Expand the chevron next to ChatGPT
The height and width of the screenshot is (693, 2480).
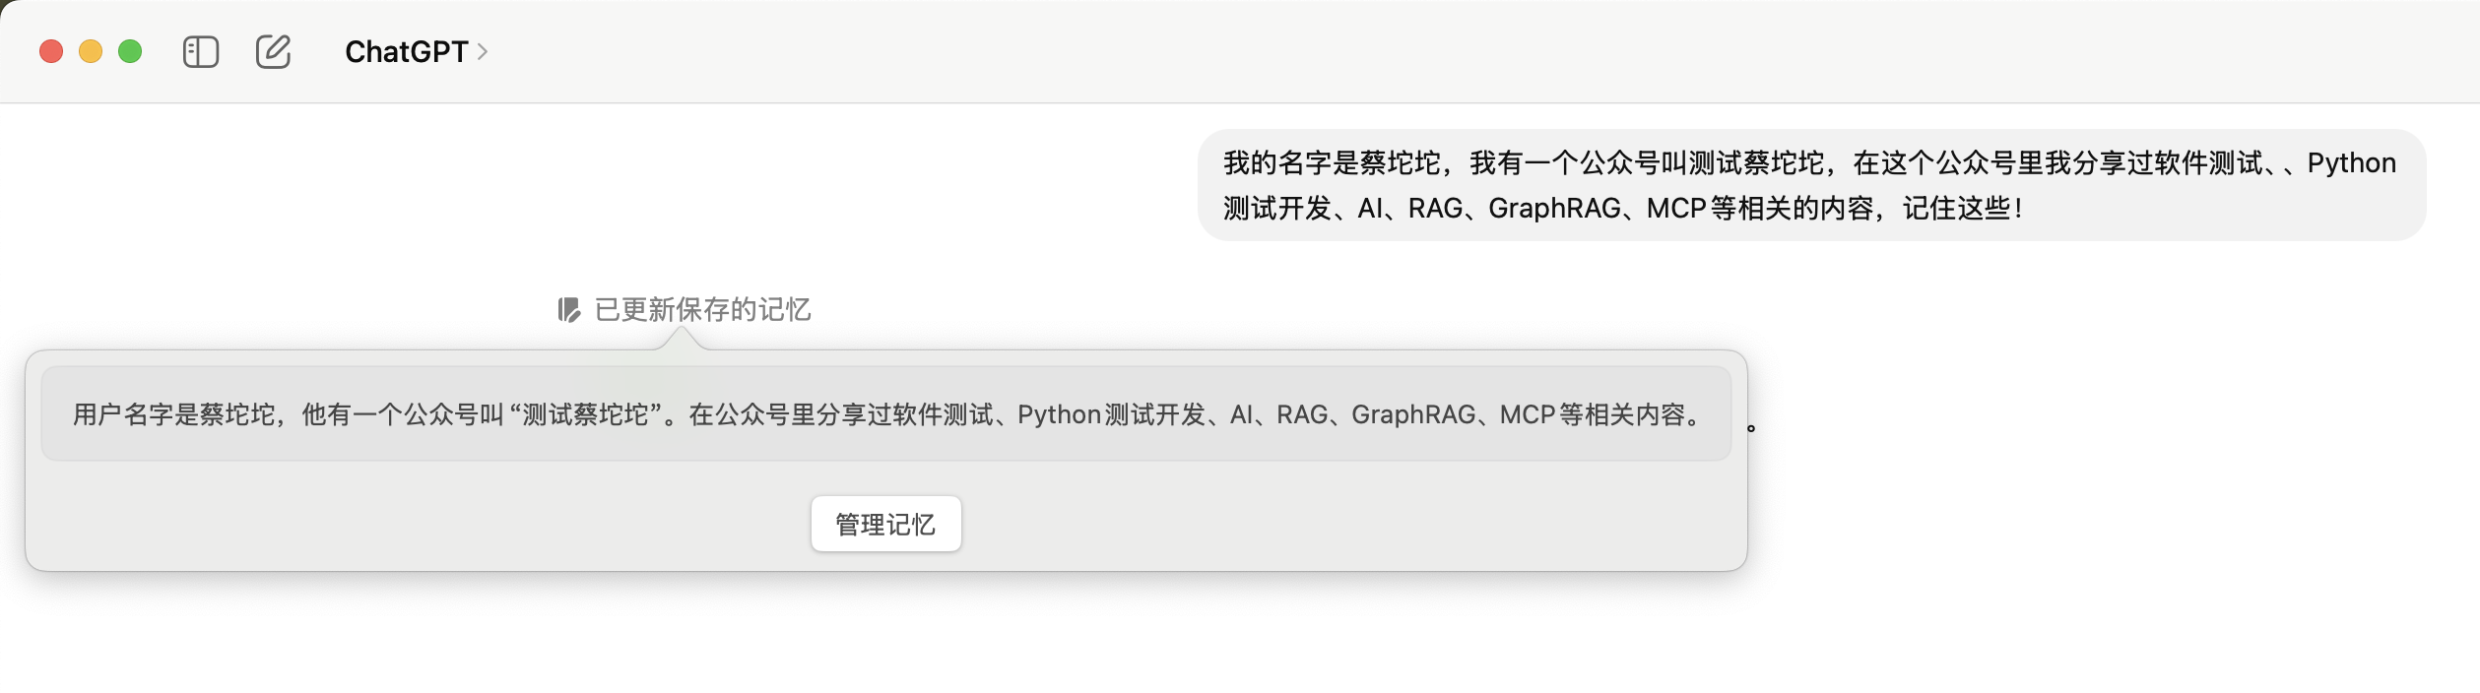[x=483, y=51]
